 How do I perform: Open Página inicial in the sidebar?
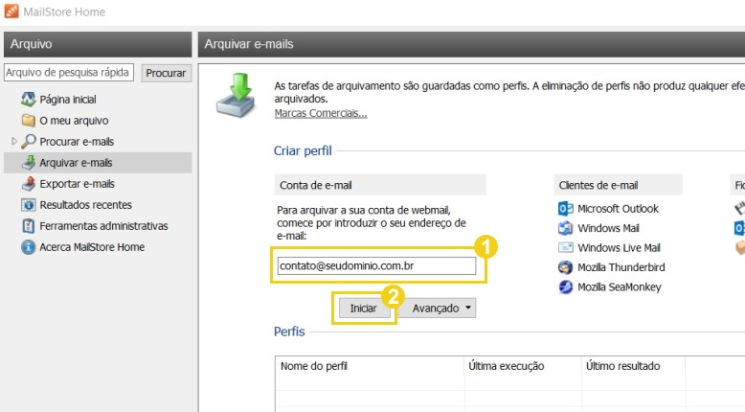[68, 100]
